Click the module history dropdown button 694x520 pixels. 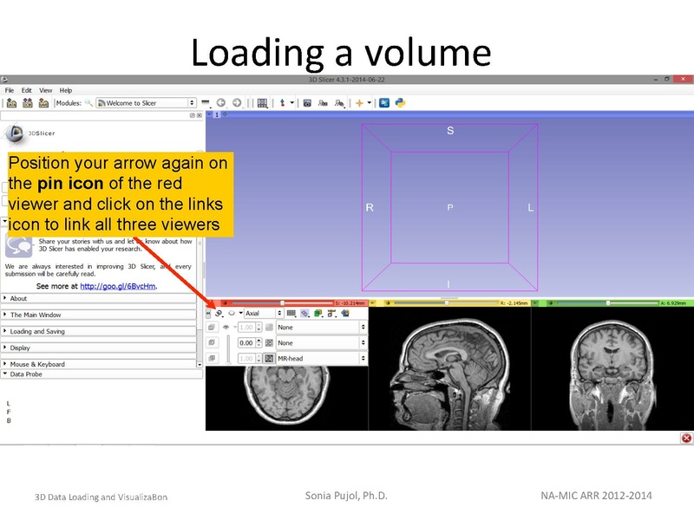[x=206, y=103]
